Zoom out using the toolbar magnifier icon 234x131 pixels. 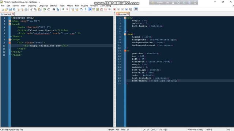67,9
